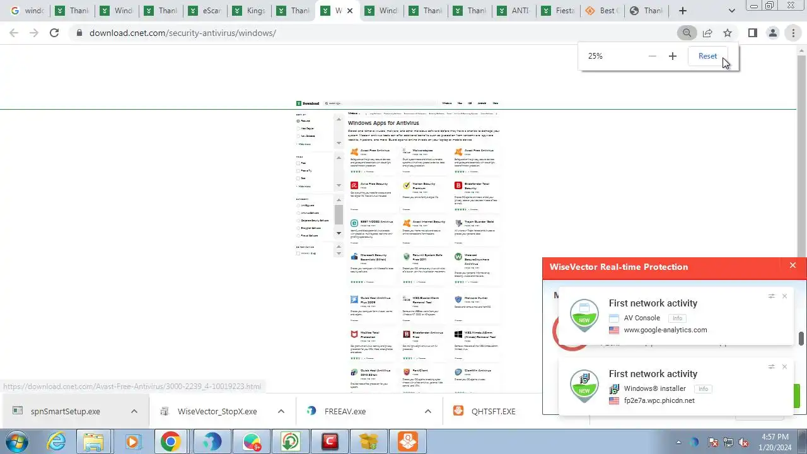
Task: Increase zoom with the plus button
Action: [673, 56]
